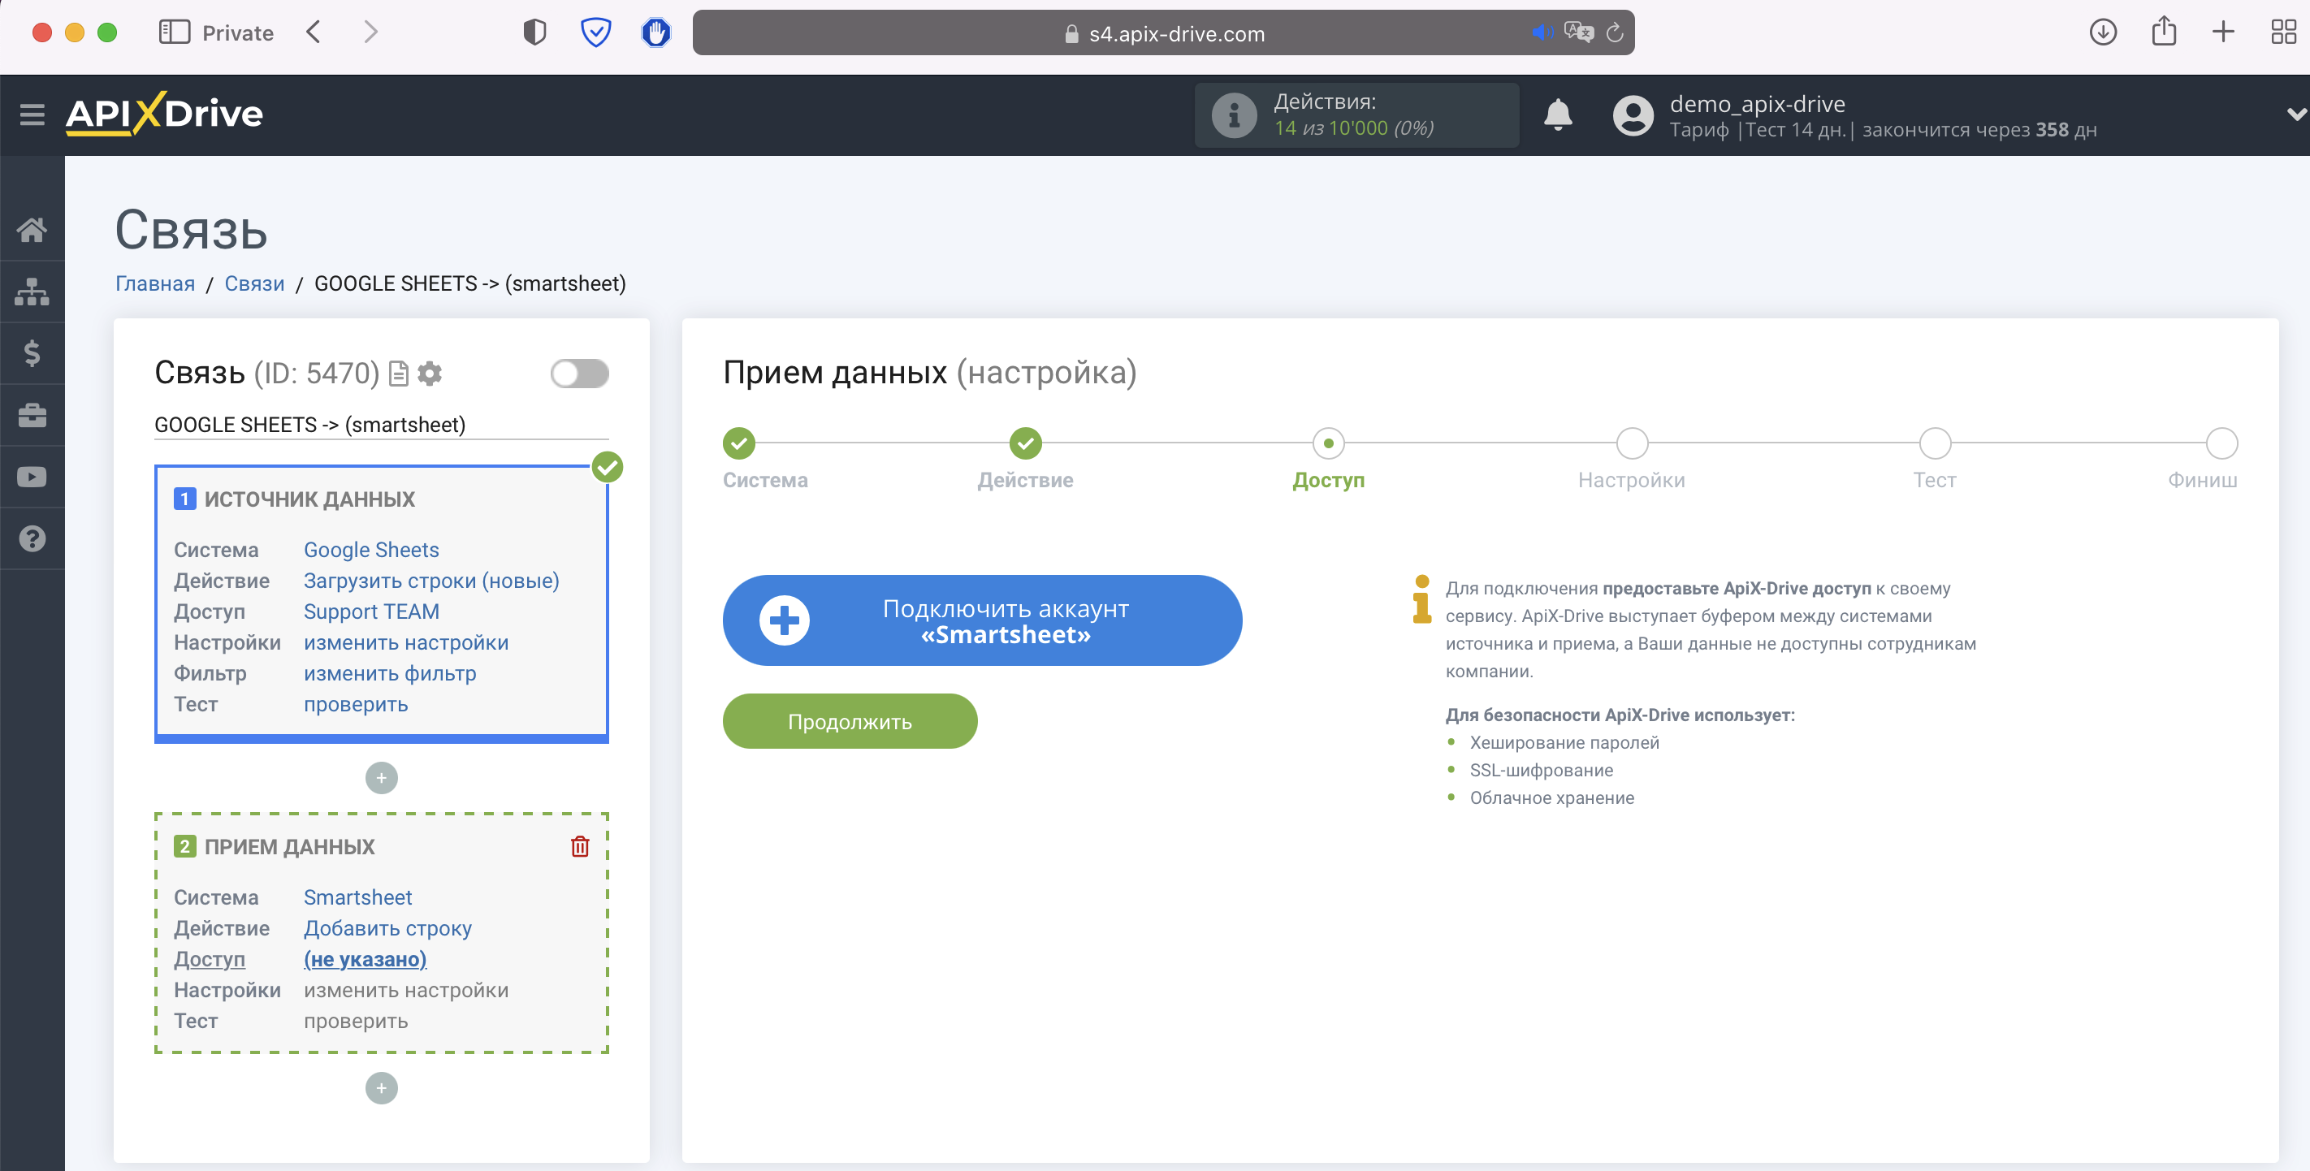
Task: Open the Safari downloads icon
Action: [x=2103, y=32]
